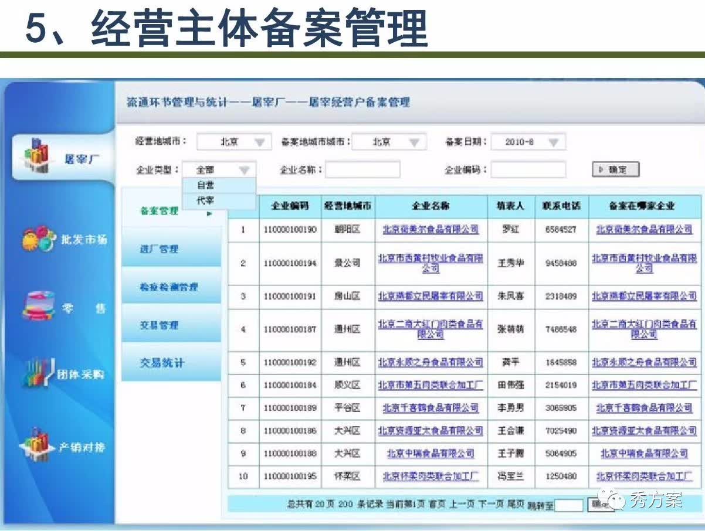The width and height of the screenshot is (705, 531).
Task: Switch to the 进厂管理 tab
Action: [171, 249]
